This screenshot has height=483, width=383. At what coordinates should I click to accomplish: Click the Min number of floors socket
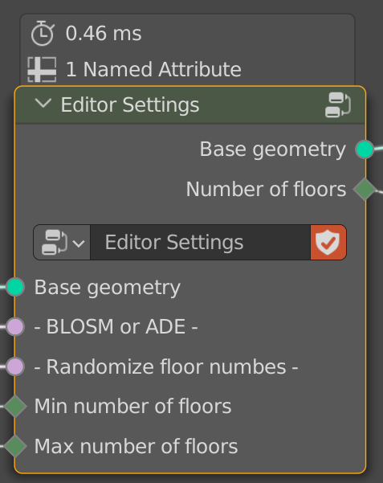point(15,407)
